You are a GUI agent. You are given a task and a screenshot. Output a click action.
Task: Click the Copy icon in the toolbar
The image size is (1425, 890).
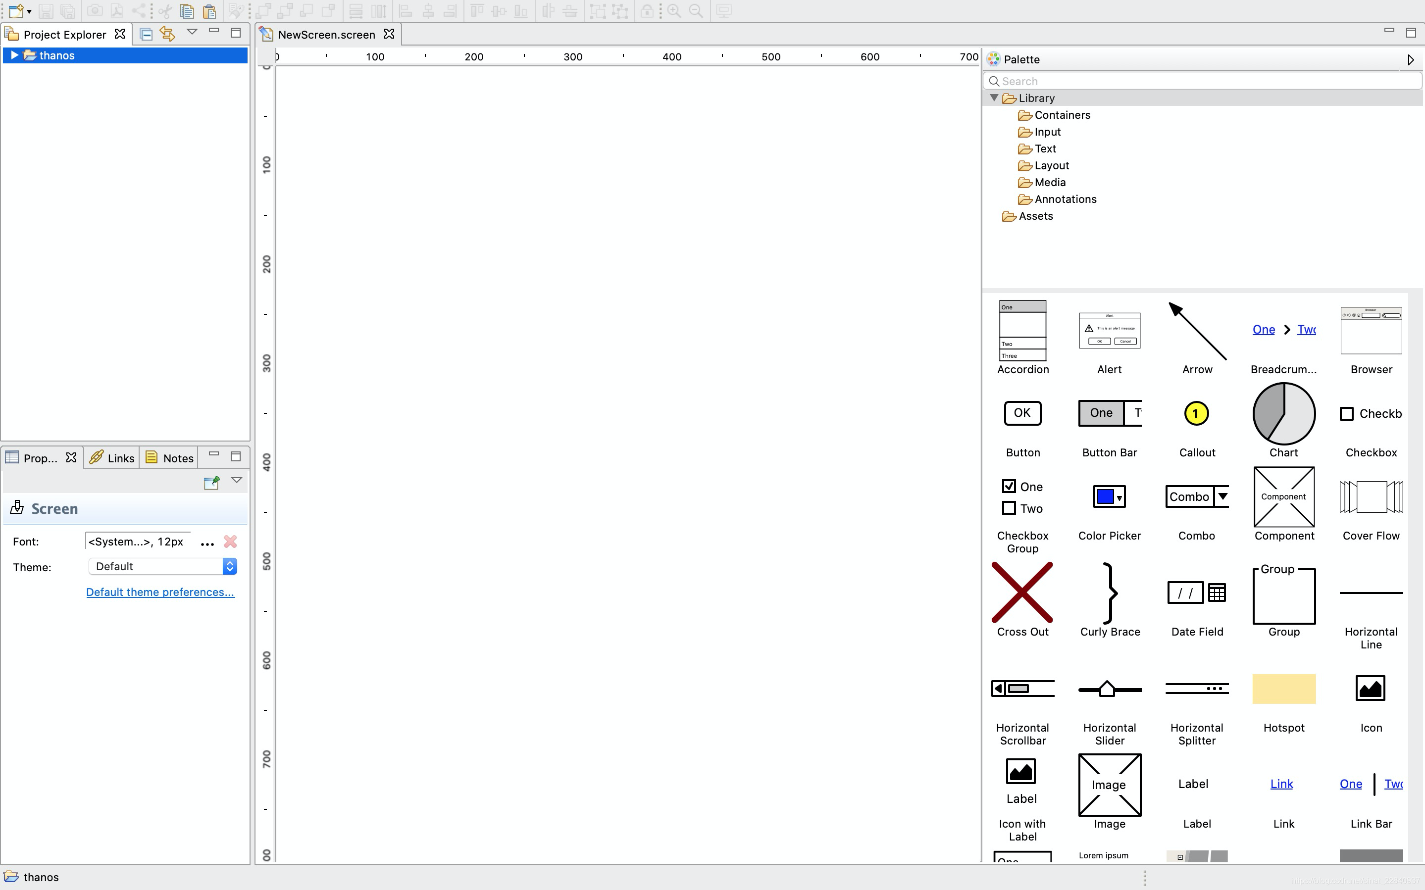(x=187, y=10)
